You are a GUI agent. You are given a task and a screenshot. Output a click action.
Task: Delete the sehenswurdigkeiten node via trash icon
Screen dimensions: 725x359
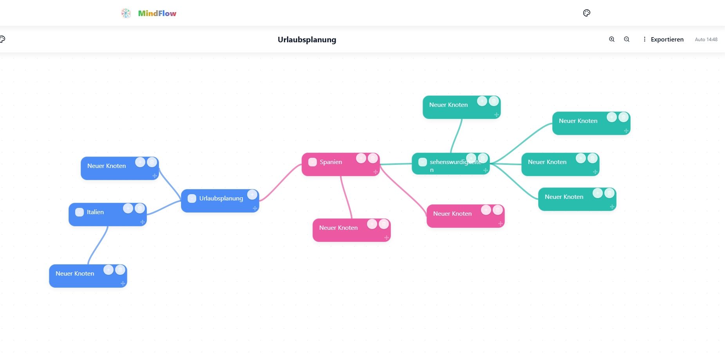pyautogui.click(x=483, y=158)
